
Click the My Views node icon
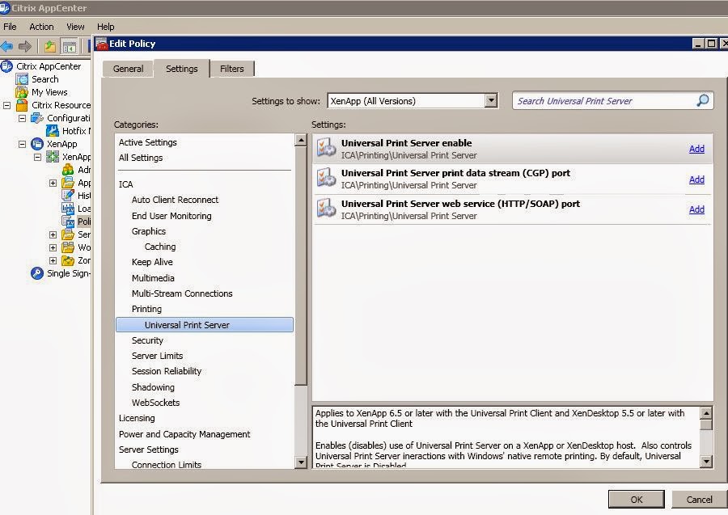pos(22,92)
